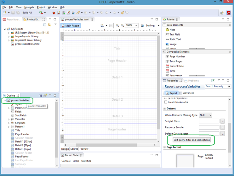Image resolution: width=234 pixels, height=176 pixels.
Task: Enable the Create bookmarks checkbox
Action: (166, 102)
